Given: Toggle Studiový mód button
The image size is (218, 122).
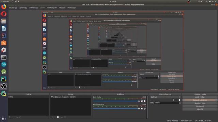Looking at the screenshot, I should [x=200, y=103].
